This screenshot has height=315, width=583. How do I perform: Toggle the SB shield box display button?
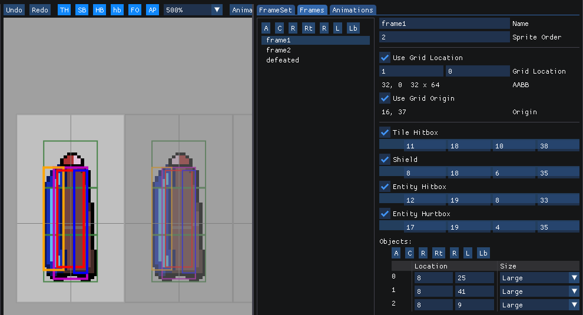[82, 10]
